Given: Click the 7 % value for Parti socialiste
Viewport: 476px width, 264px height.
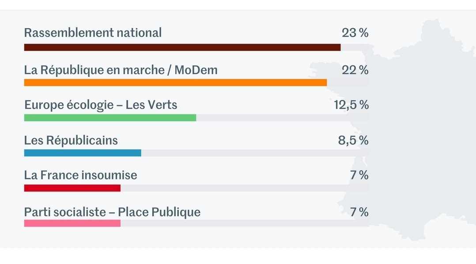Looking at the screenshot, I should click(x=359, y=212).
